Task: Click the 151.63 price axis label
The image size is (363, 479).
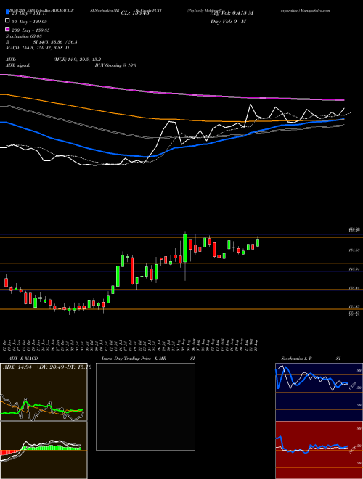Action: point(354,250)
